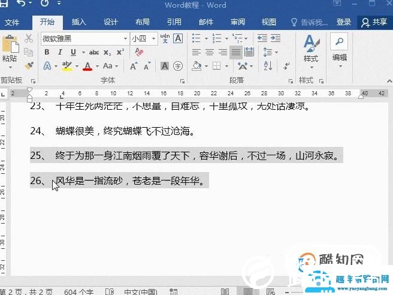Screen dimensions: 393x295
Task: Apply the red font color
Action: (87, 66)
